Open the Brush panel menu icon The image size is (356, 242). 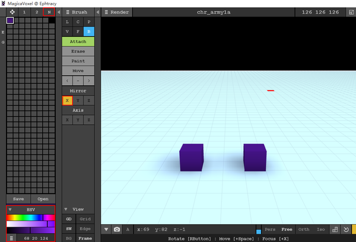click(68, 12)
